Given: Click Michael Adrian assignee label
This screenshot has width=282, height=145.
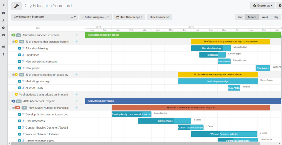Looking at the screenshot, I should pyautogui.click(x=240, y=47).
